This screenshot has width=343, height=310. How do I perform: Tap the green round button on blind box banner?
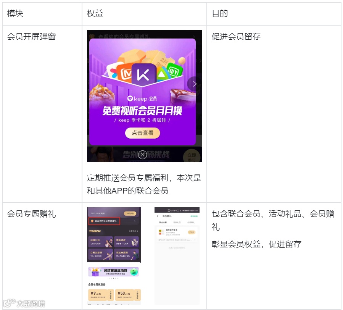click(134, 272)
